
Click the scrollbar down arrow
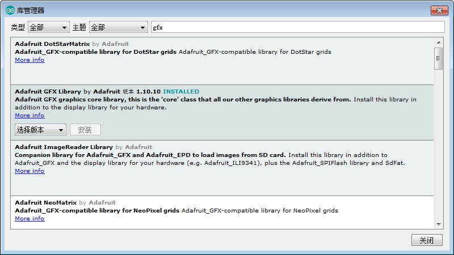(x=439, y=224)
